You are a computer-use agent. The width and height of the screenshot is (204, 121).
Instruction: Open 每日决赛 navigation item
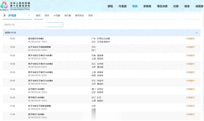[x=162, y=6]
